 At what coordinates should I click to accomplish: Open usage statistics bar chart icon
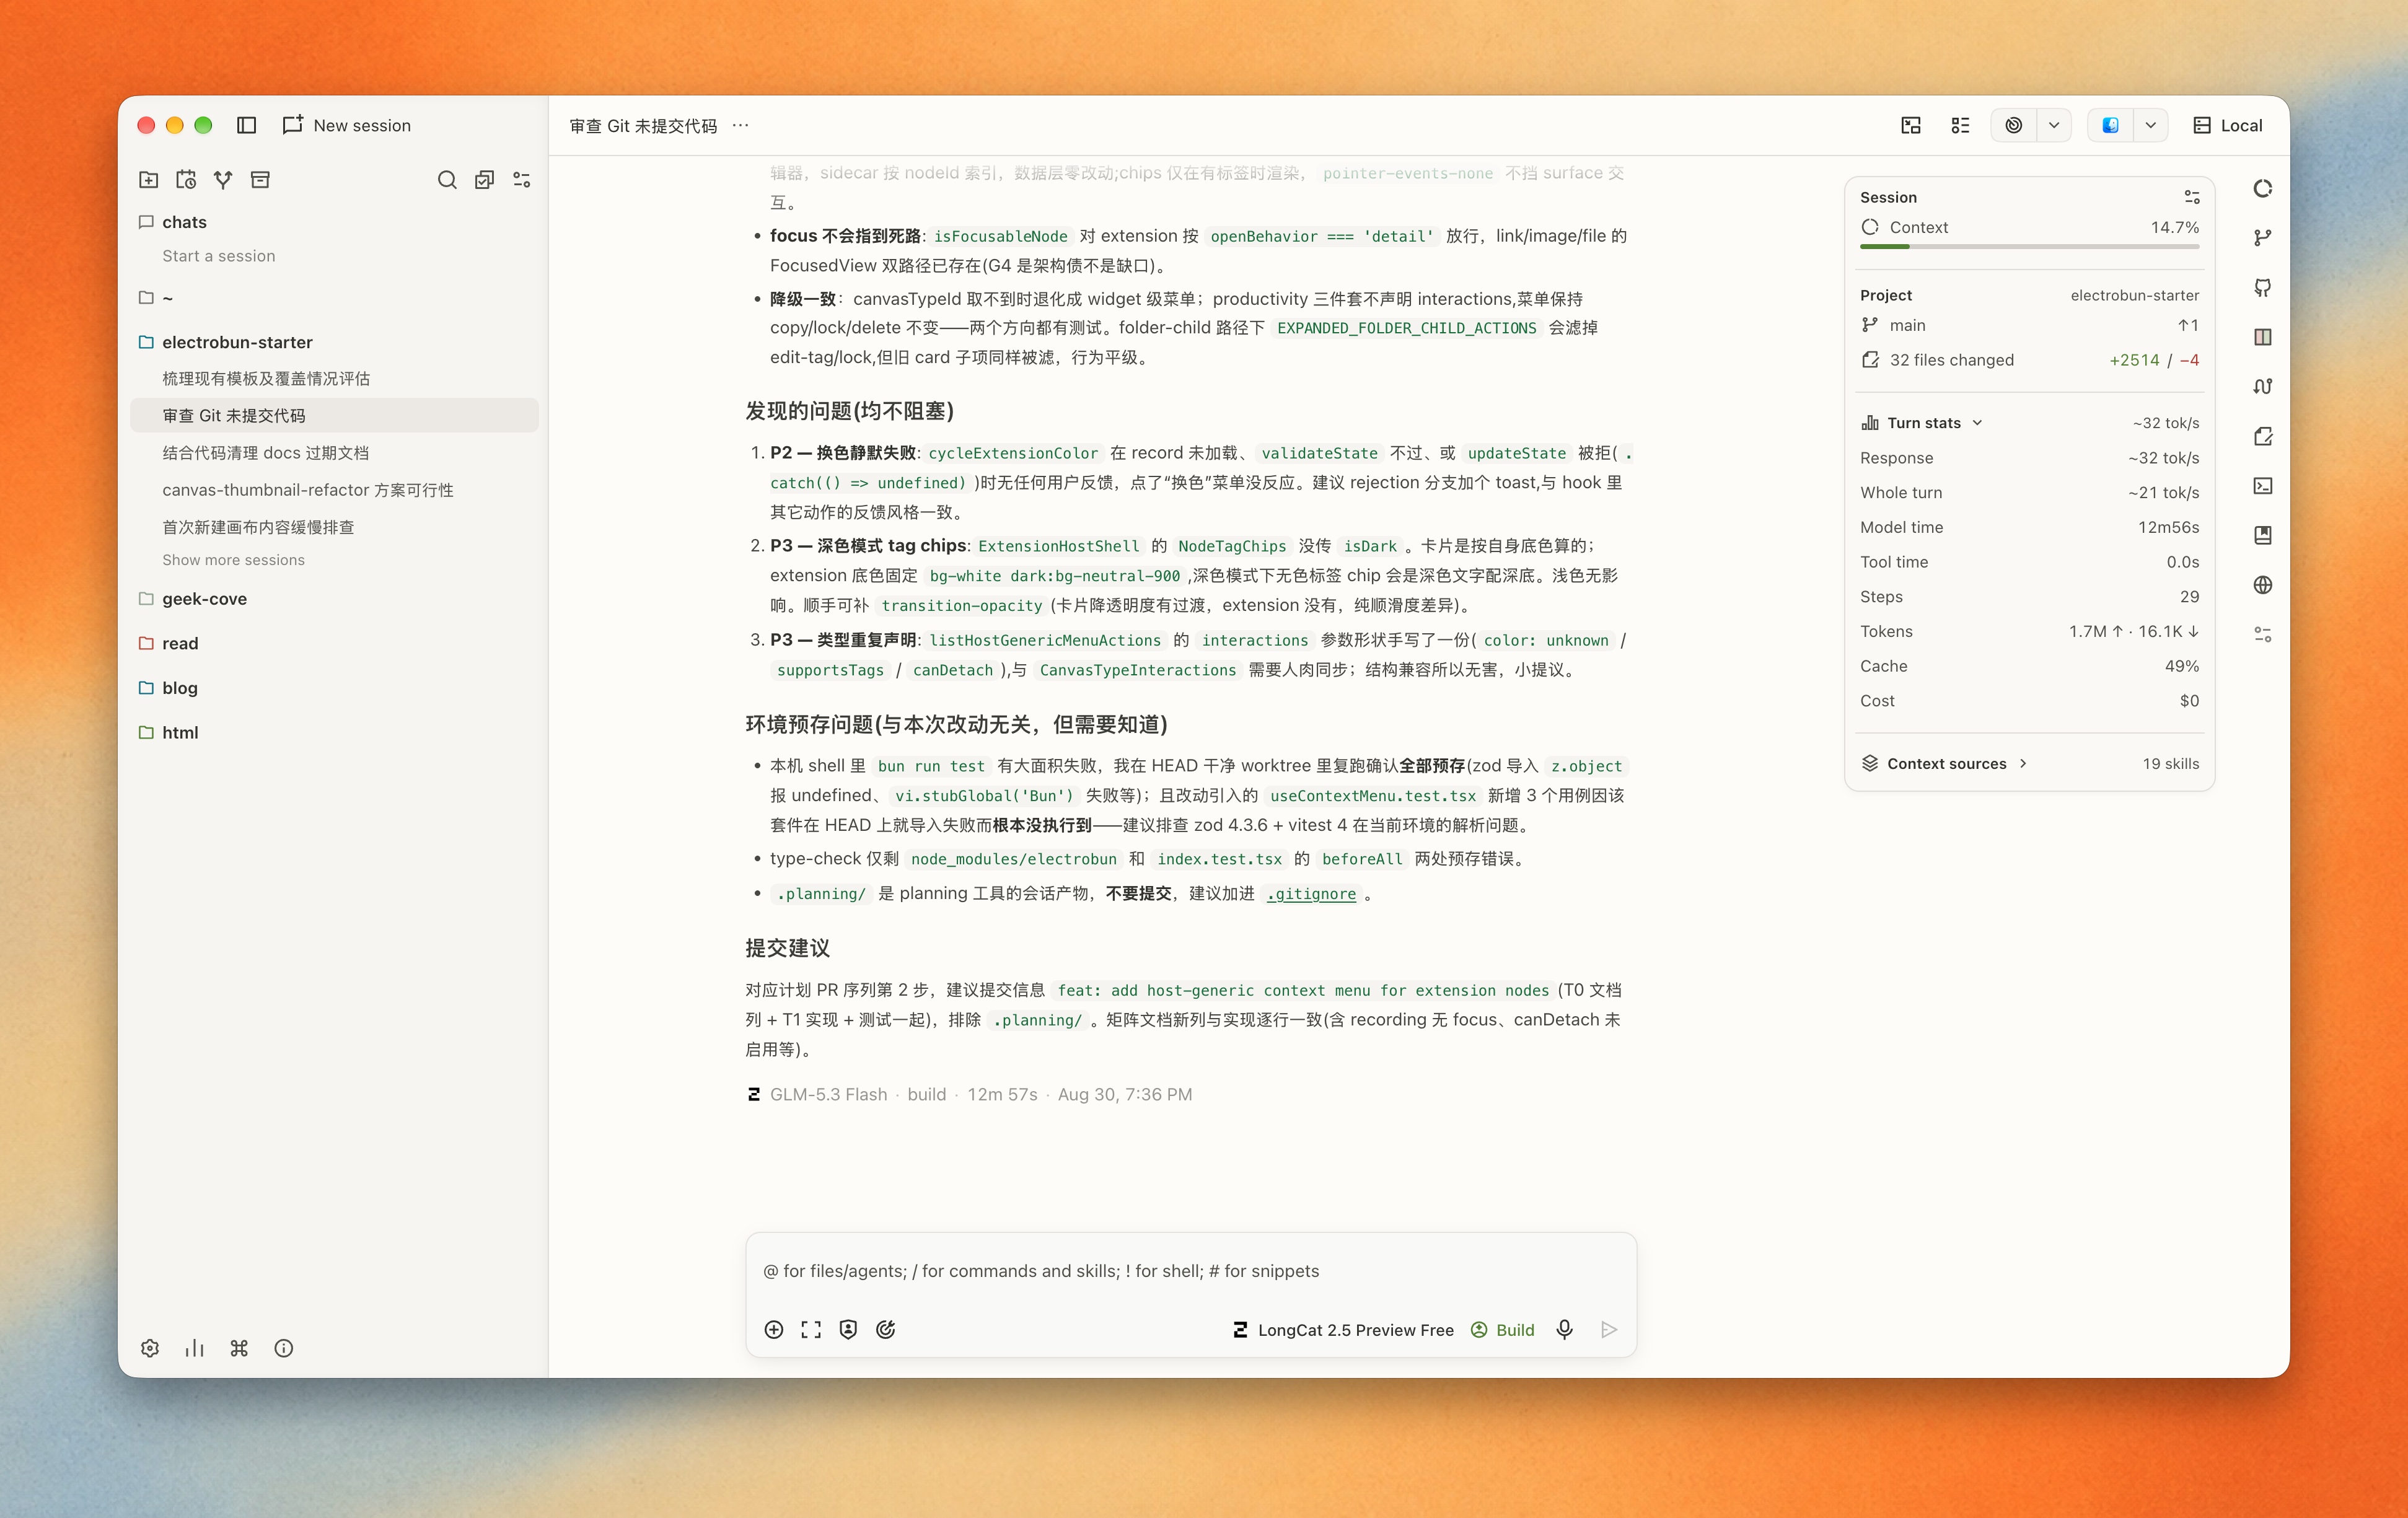tap(195, 1348)
